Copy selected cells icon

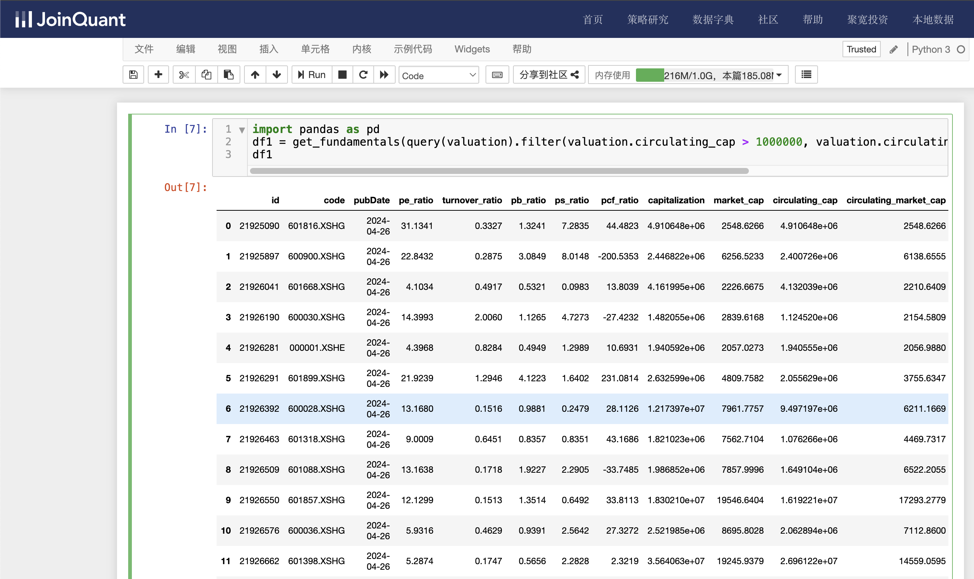coord(206,75)
